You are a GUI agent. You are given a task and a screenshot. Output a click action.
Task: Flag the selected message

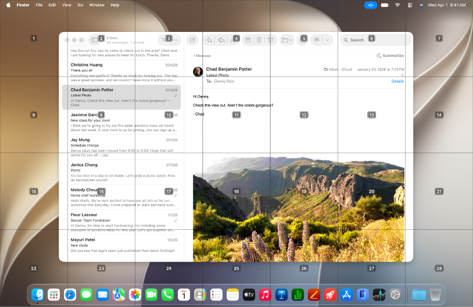[x=317, y=40]
